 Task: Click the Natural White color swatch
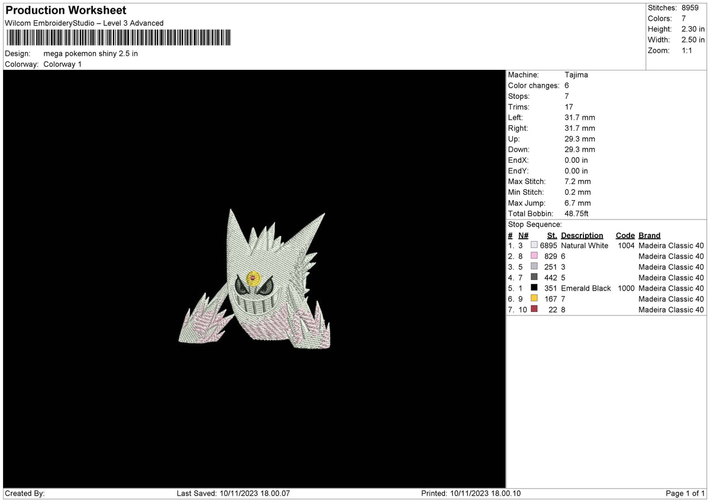[x=534, y=246]
